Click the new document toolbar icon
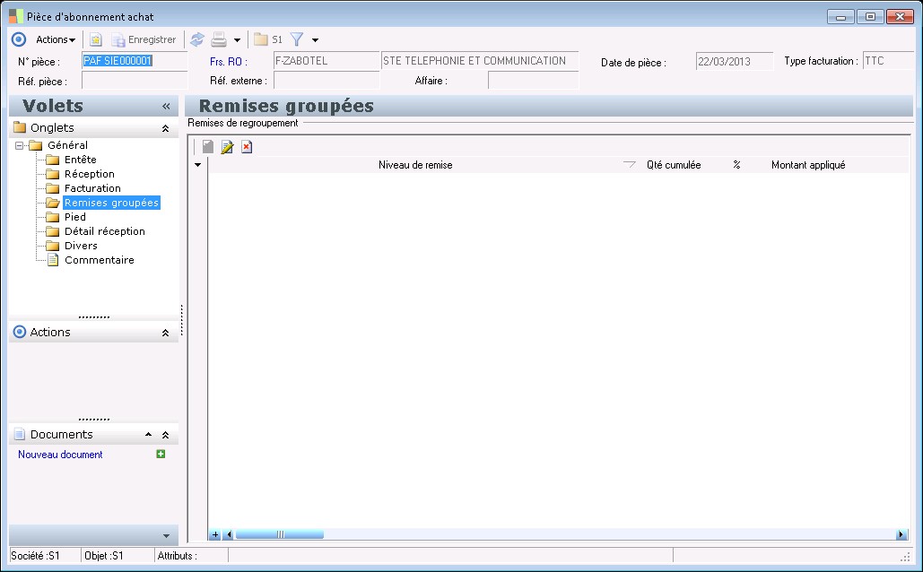 point(95,39)
